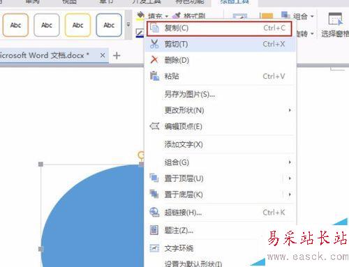Open the fill (填充) dropdown arrow
349x267 pixels.
point(167,16)
